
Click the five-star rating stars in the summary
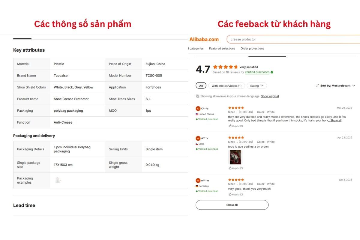pyautogui.click(x=225, y=67)
